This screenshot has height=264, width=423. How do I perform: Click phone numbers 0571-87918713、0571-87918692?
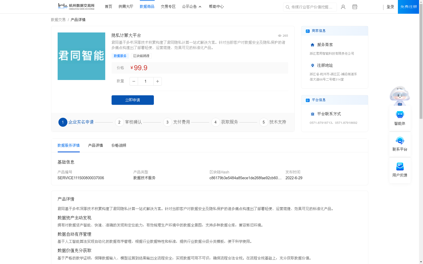(333, 123)
